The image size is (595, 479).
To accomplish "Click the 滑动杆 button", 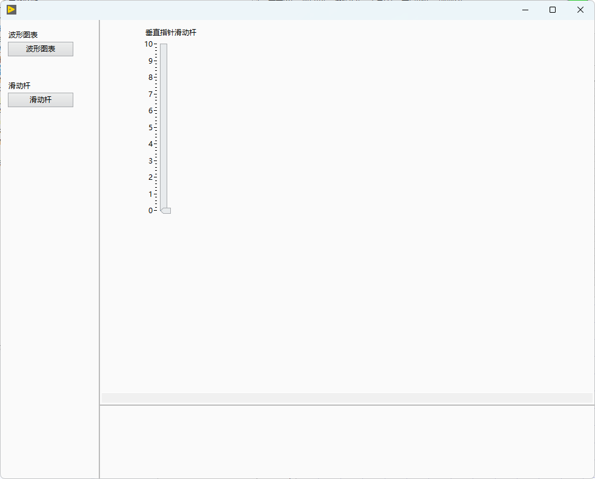I will 41,100.
